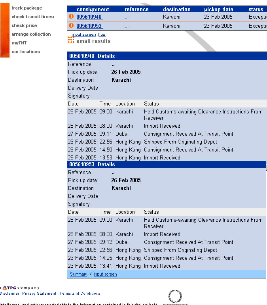Viewport: 267px width, 305px height.
Task: Open our locations page
Action: tap(26, 52)
